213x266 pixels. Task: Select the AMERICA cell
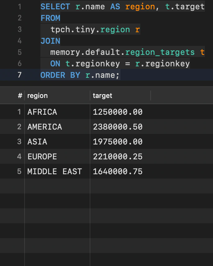[57, 127]
